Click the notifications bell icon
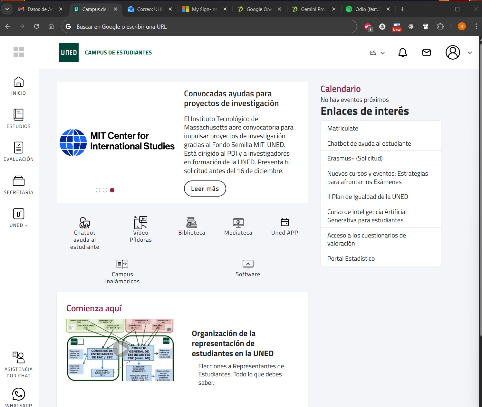 402,53
